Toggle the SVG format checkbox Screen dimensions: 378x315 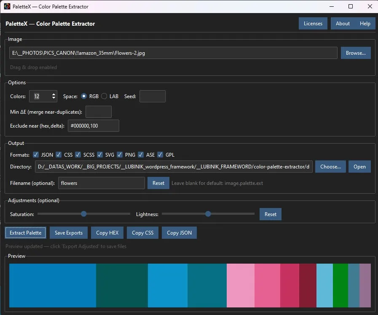tap(100, 155)
